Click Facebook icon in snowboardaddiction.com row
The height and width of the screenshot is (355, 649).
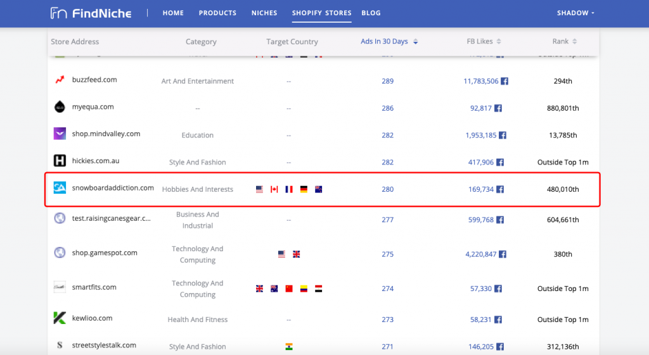click(500, 189)
